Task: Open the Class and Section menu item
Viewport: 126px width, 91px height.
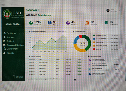Action: click(x=13, y=45)
